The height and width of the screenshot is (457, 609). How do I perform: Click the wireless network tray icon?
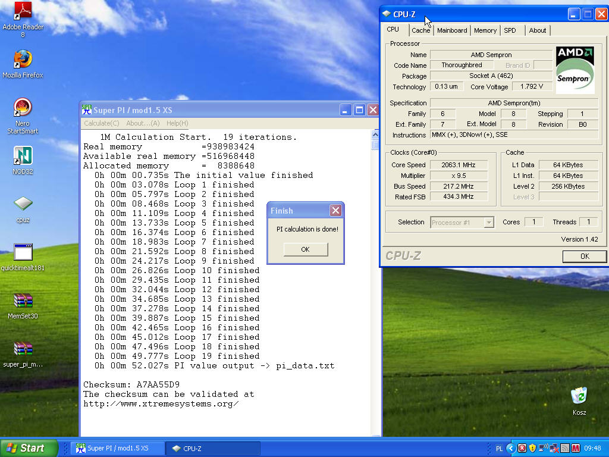543,449
